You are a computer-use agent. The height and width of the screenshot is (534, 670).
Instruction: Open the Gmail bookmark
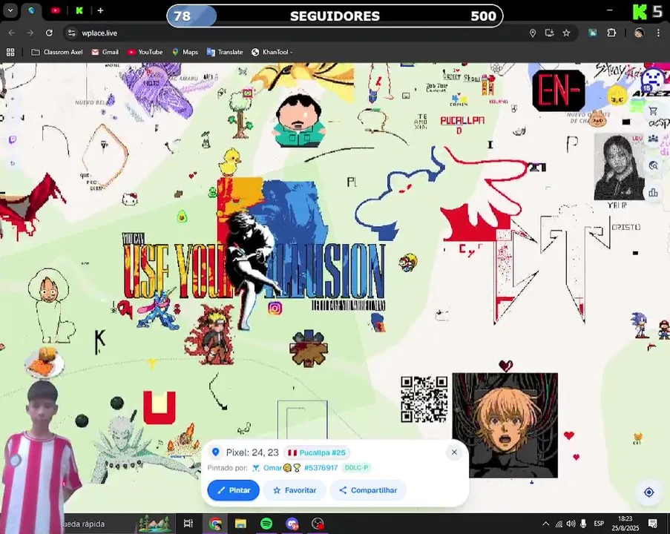(105, 52)
